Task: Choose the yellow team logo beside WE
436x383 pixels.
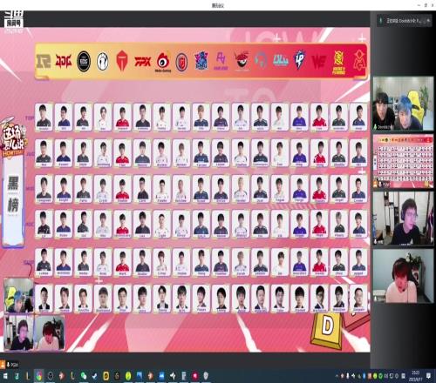Action: 339,63
